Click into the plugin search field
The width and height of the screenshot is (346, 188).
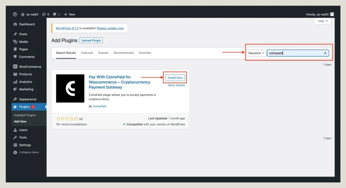296,53
